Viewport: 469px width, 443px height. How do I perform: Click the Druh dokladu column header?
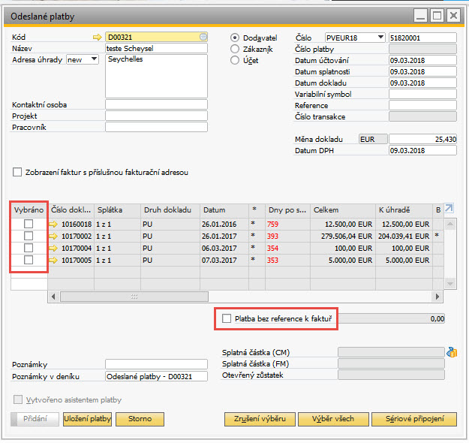[170, 209]
